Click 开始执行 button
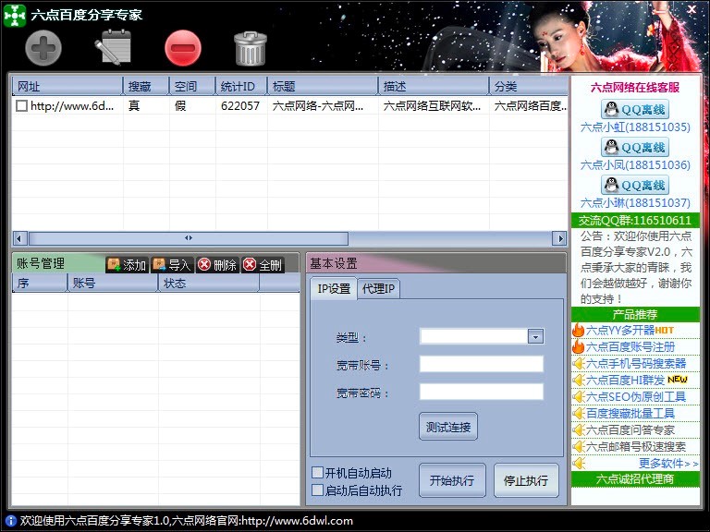This screenshot has width=710, height=532. [452, 480]
